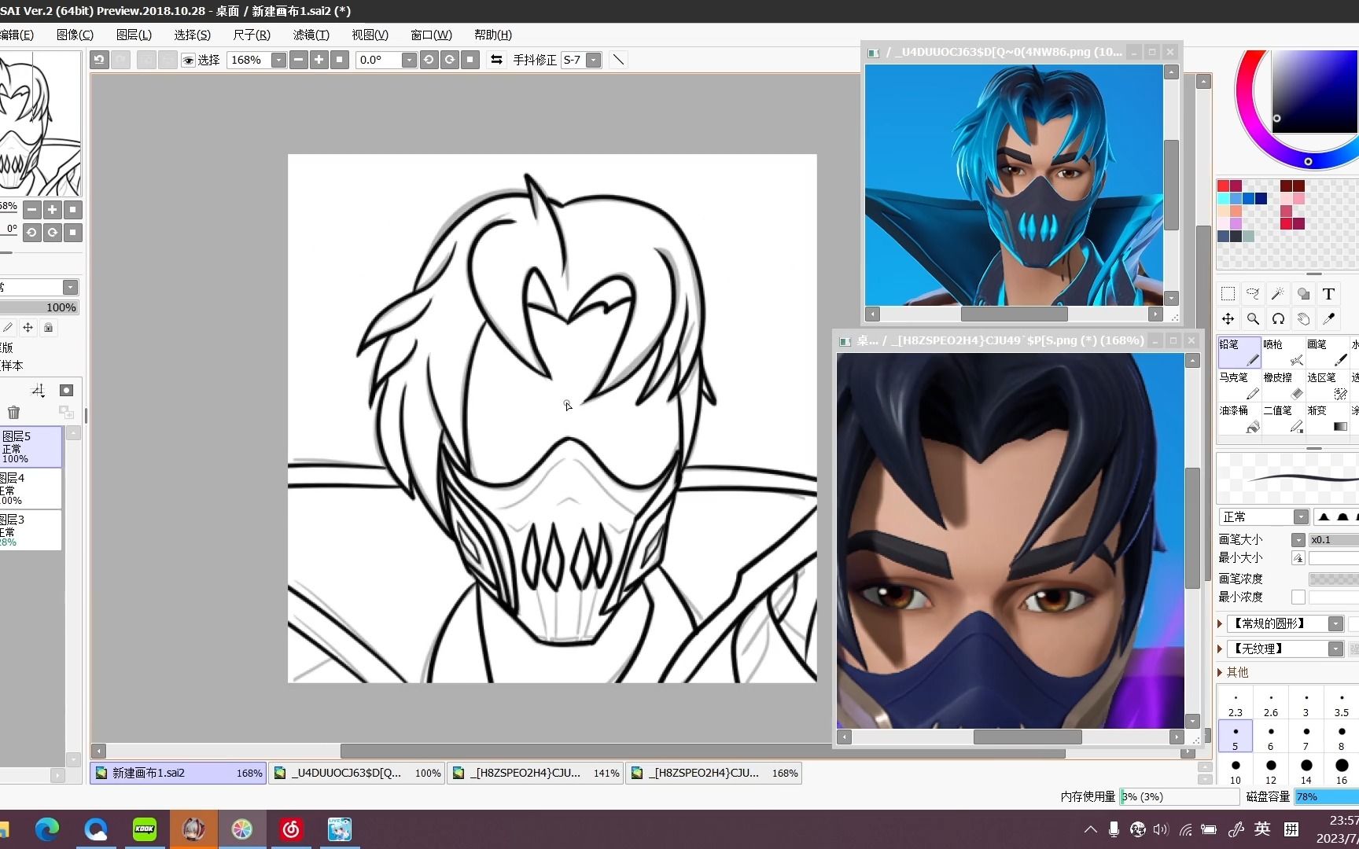Toggle 选择 selection visibility eye

(189, 61)
